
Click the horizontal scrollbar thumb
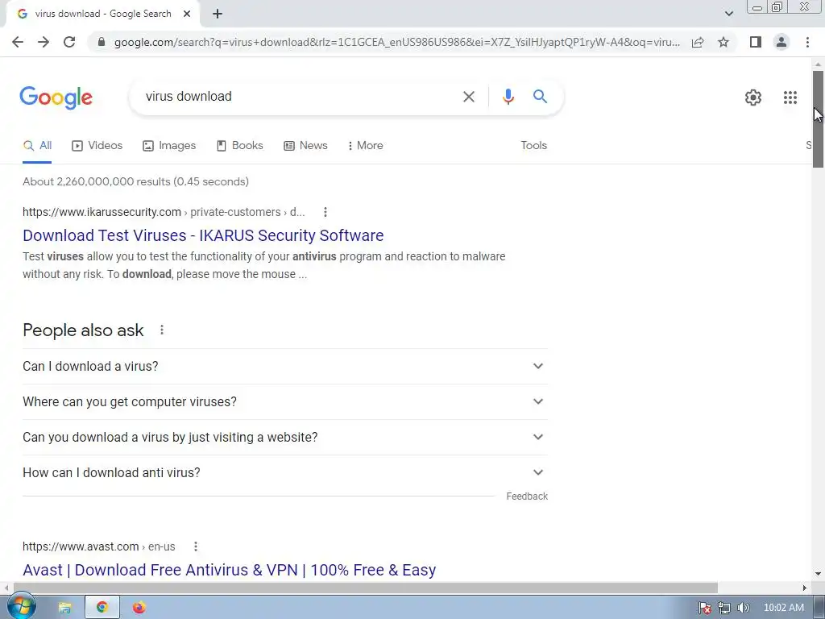(x=366, y=588)
